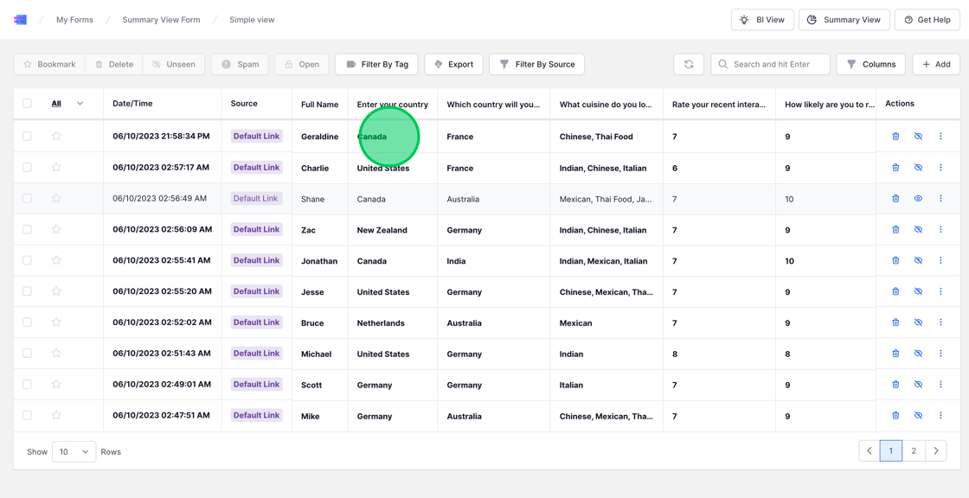Toggle visibility of Shane's submission with the eye icon
This screenshot has height=498, width=969.
(x=918, y=198)
